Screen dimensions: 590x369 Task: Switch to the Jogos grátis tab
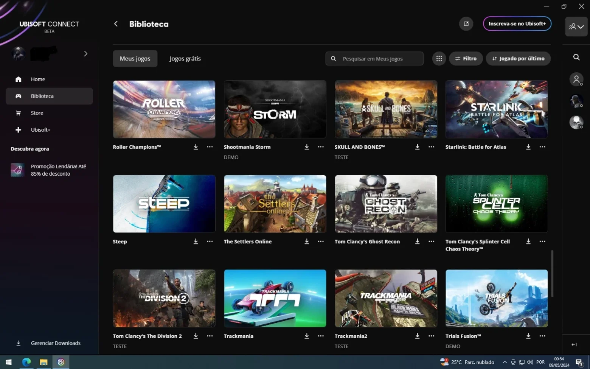(x=185, y=59)
